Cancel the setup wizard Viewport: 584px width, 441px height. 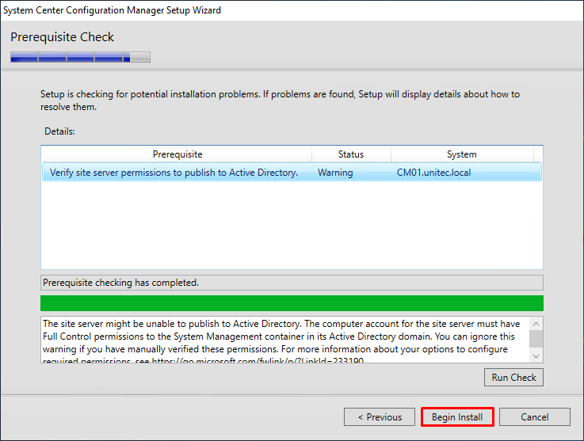click(534, 416)
